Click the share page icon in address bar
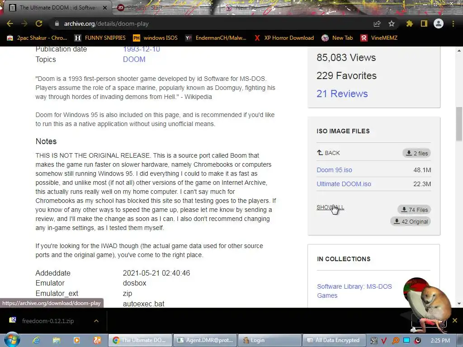Image resolution: width=463 pixels, height=347 pixels. coord(377,23)
